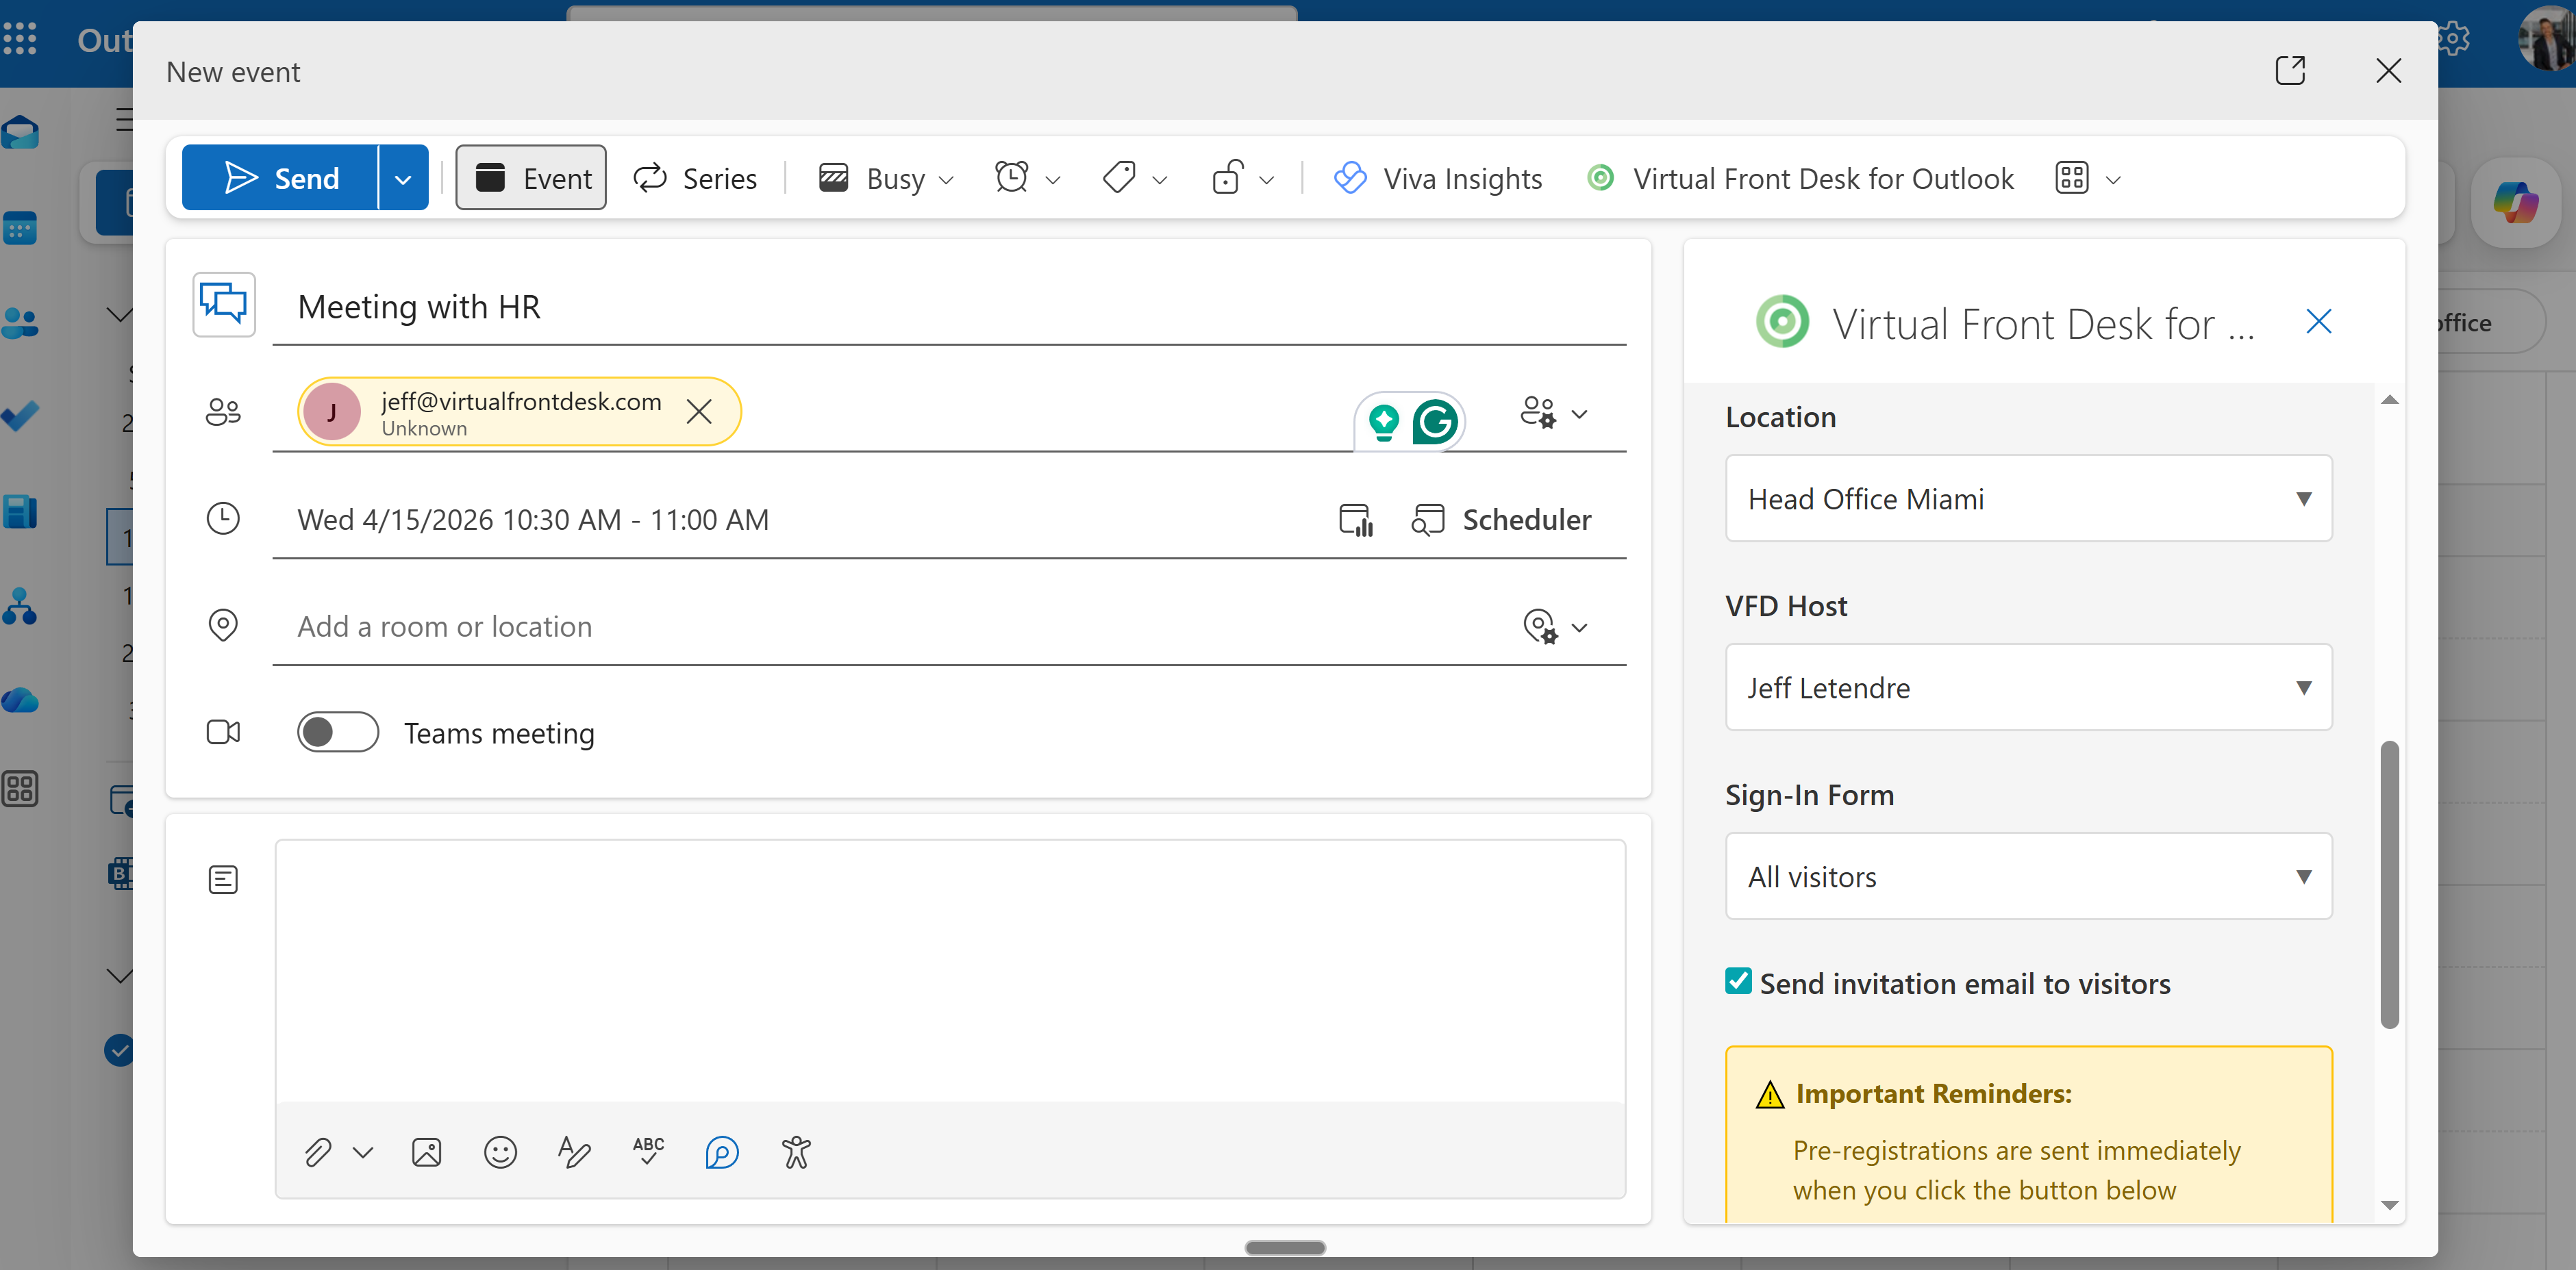Select the Event view toggle button
Image resolution: width=2576 pixels, height=1270 pixels.
531,178
